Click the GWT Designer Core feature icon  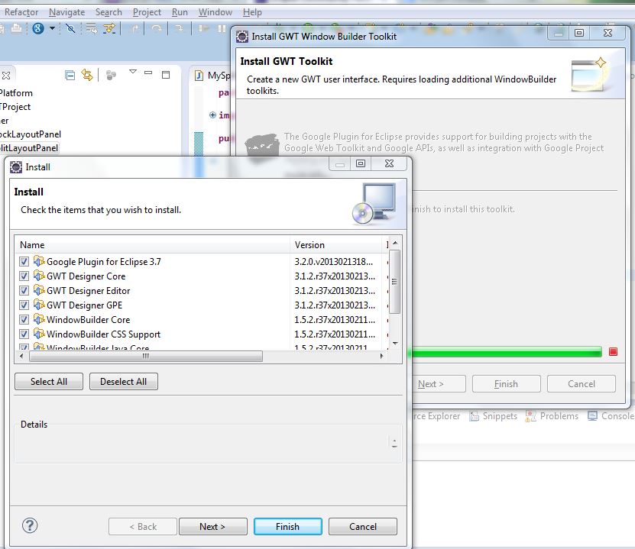point(39,276)
